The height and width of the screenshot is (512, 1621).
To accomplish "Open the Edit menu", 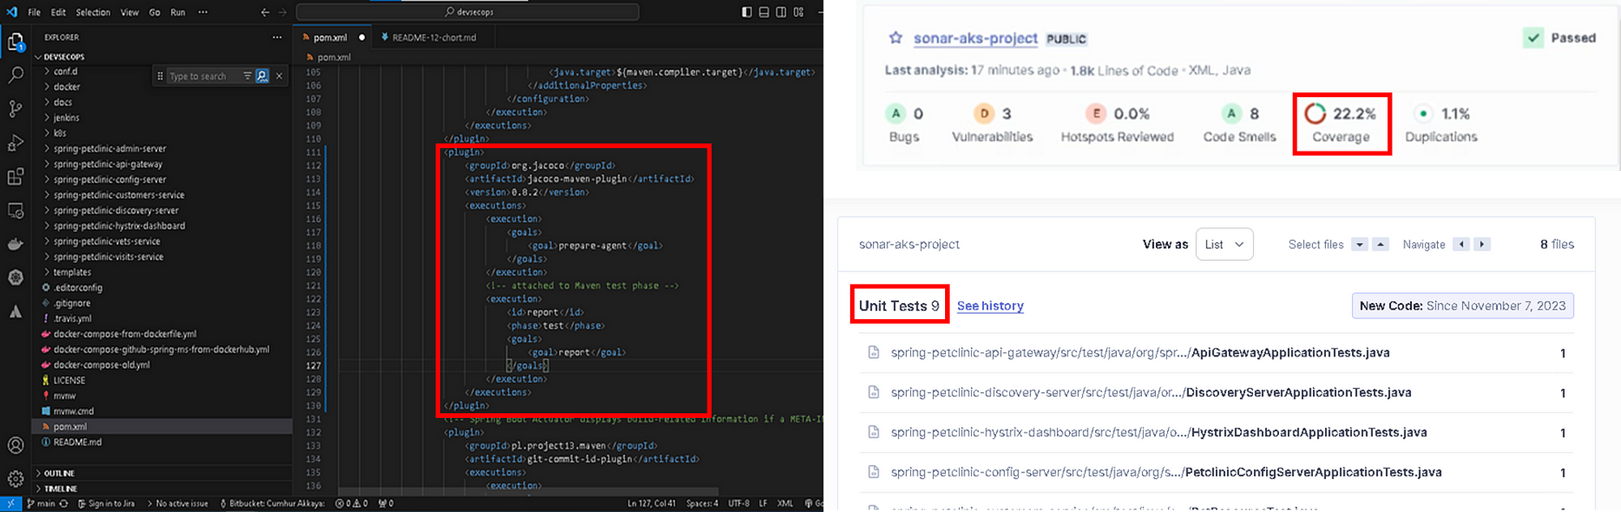I will pyautogui.click(x=58, y=12).
